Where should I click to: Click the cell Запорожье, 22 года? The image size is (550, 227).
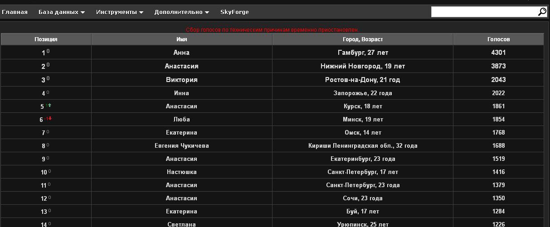click(363, 93)
